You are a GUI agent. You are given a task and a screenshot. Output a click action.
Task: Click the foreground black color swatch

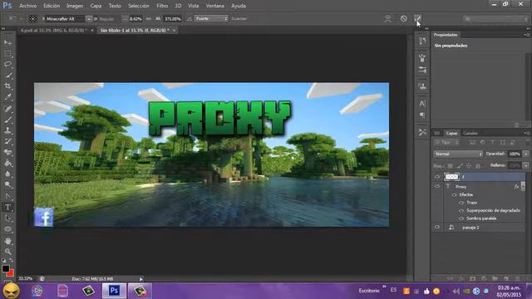(5, 268)
